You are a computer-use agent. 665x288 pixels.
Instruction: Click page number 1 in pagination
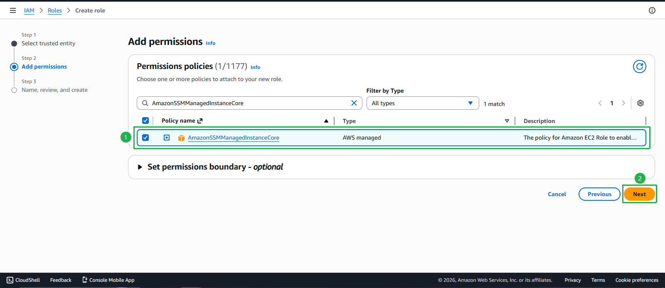(612, 103)
